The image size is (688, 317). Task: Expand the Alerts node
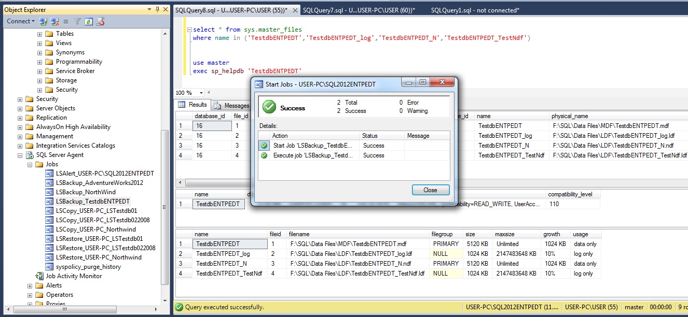click(30, 285)
